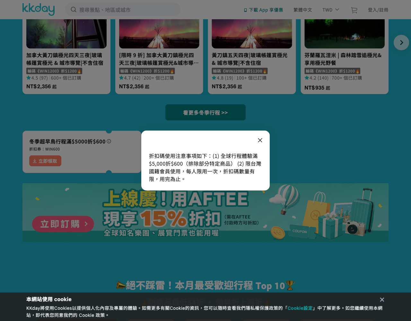This screenshot has width=411, height=321.
Task: Click the 4.2 (140) star rating
Action: (317, 78)
